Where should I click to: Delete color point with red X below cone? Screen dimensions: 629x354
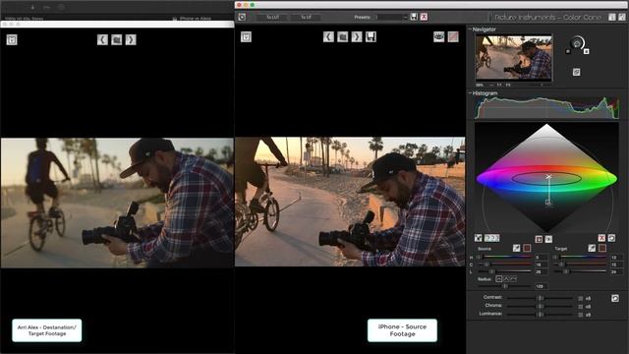click(x=601, y=238)
